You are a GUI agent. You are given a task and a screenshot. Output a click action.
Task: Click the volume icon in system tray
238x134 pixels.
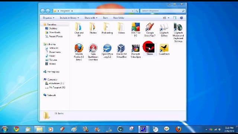[220, 130]
